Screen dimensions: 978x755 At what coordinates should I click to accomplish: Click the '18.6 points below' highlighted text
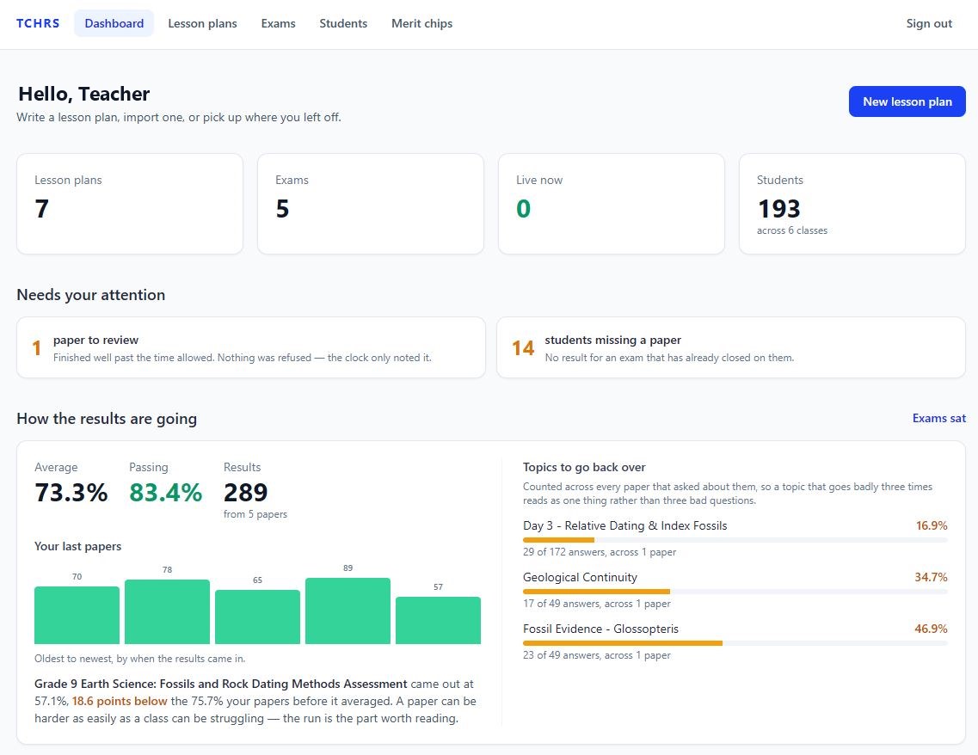click(120, 702)
